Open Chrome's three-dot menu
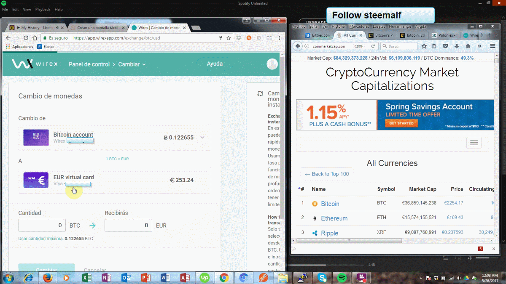 [279, 38]
